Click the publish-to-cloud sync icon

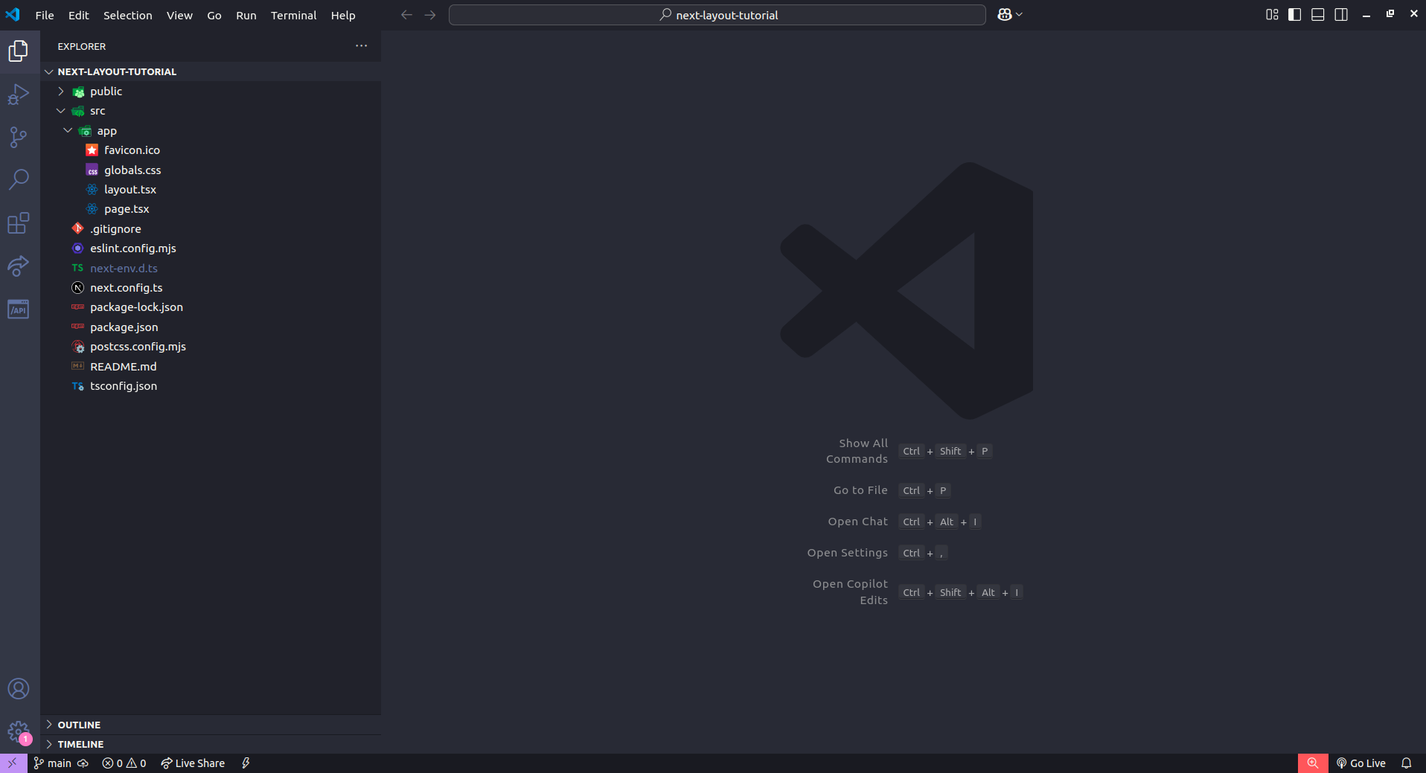(83, 763)
